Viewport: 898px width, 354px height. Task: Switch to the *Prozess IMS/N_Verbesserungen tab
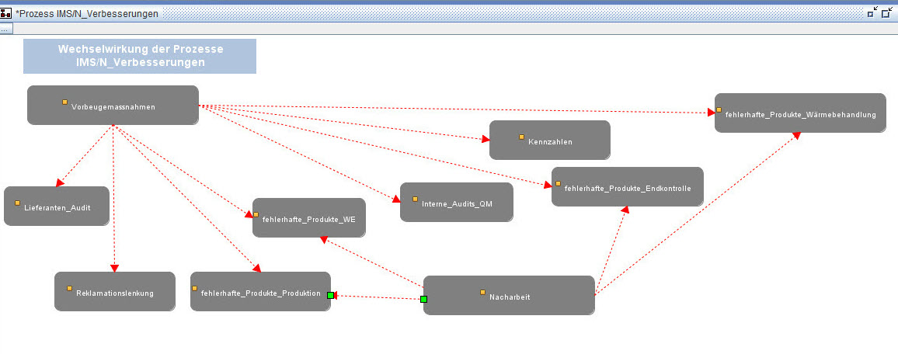(87, 13)
